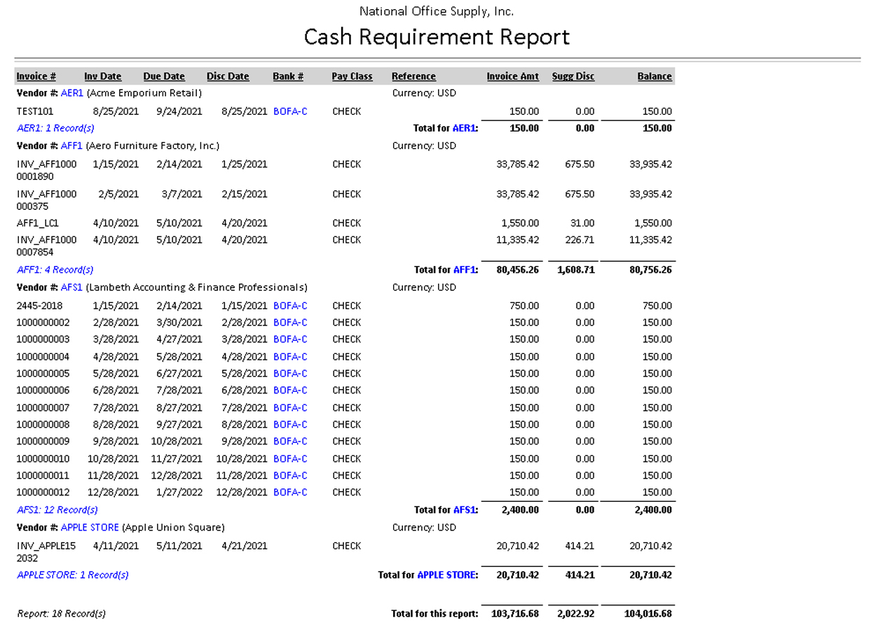Open BOFA-C bank link for invoice 1000000012
The height and width of the screenshot is (627, 876).
290,493
